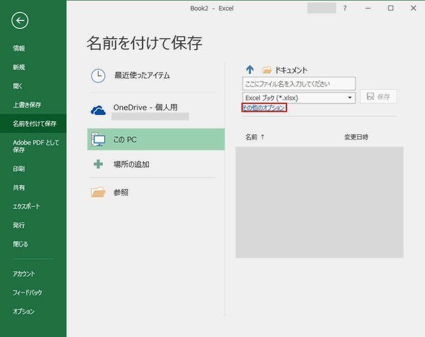Open アカウント in the sidebar
Viewport: 425px width, 337px height.
coord(24,274)
